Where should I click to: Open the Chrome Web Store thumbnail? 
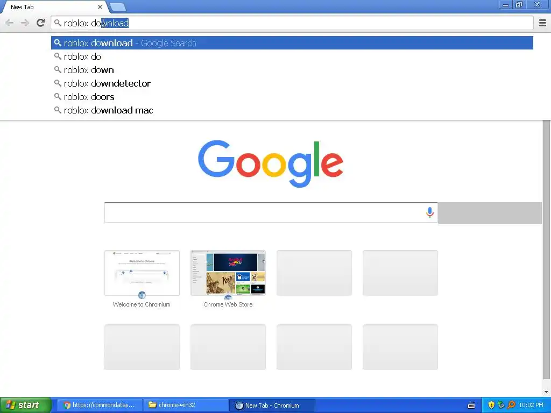coord(228,273)
